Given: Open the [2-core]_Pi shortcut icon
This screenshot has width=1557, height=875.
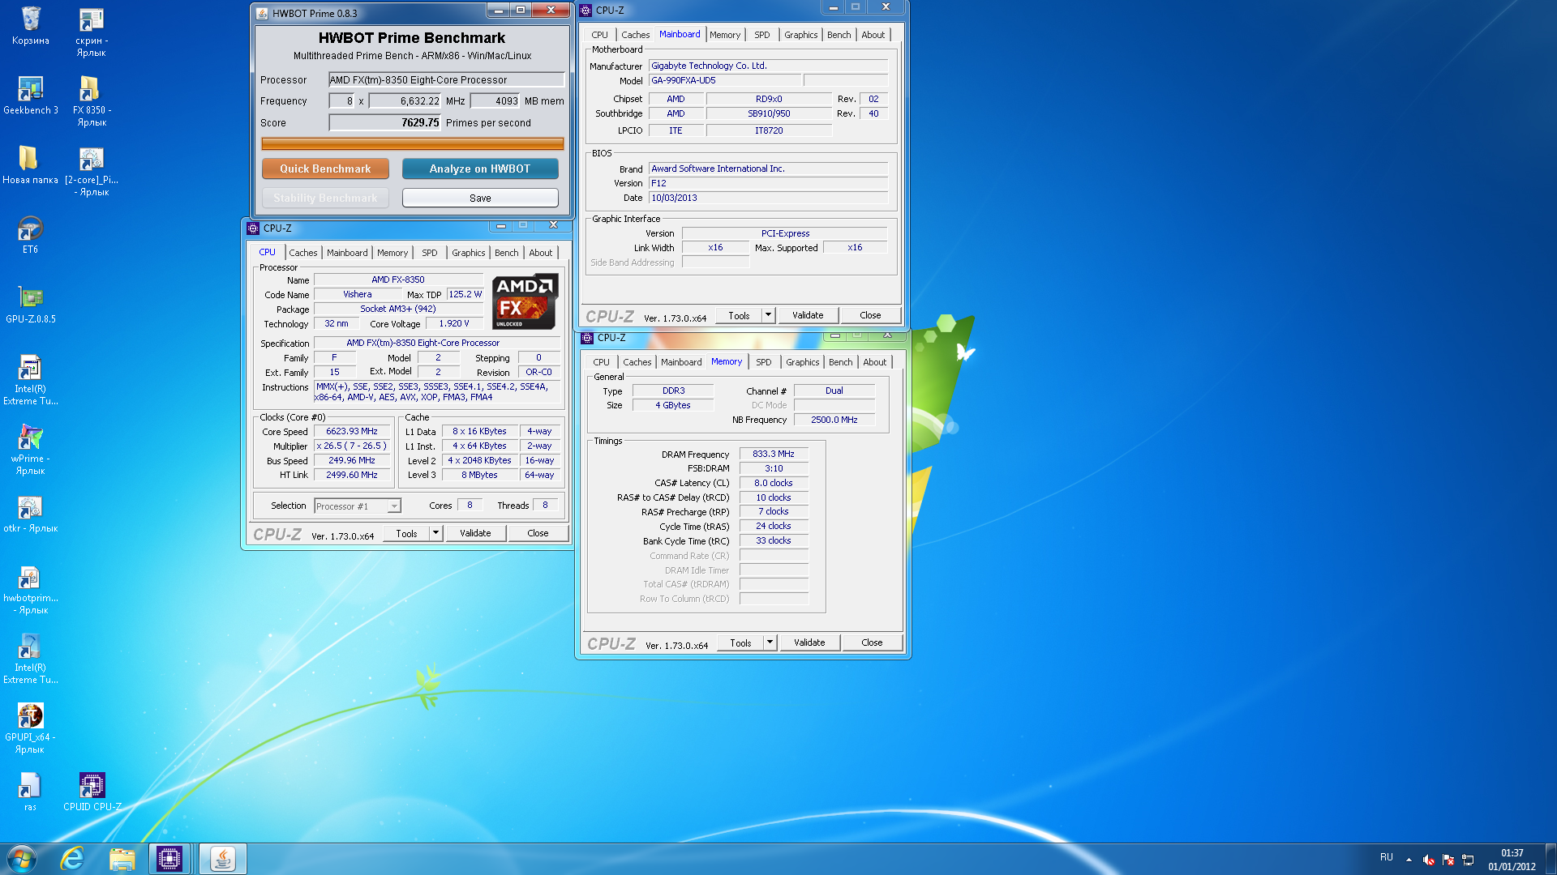Looking at the screenshot, I should 92,172.
